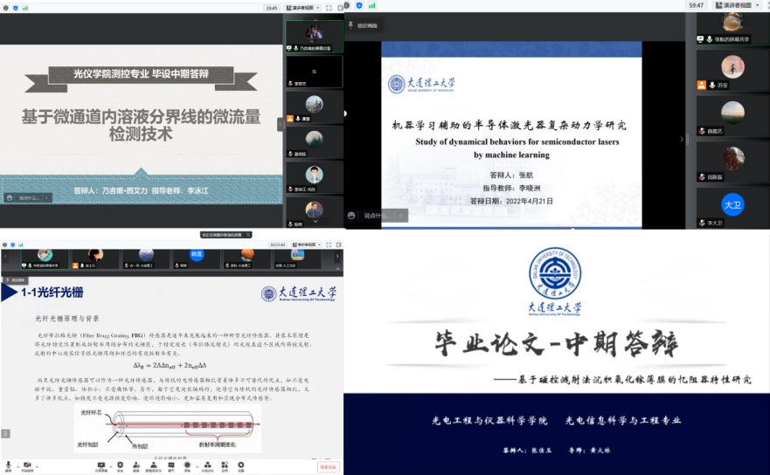Open the speaker view dropdown in bottom-left meeting
This screenshot has width=770, height=475.
click(306, 244)
